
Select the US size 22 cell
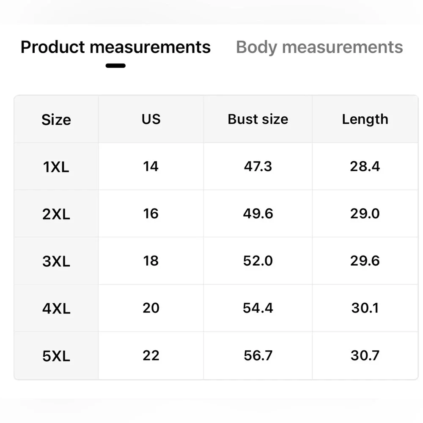[x=151, y=356]
